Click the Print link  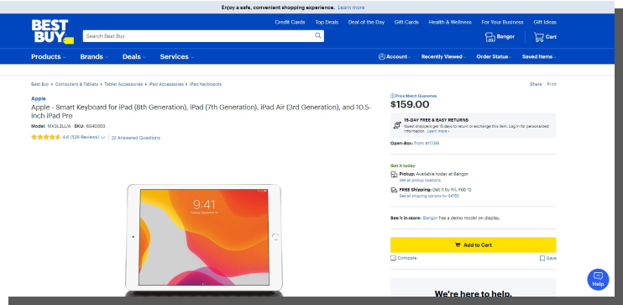click(552, 84)
